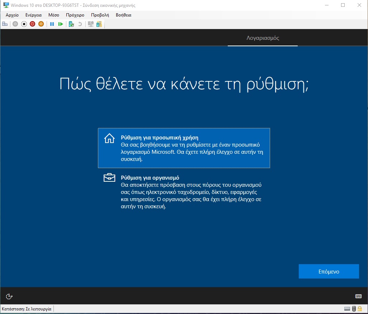Click the status text 'Κατάσταση: Σε λειτουργία'
The image size is (368, 314).
(27, 309)
